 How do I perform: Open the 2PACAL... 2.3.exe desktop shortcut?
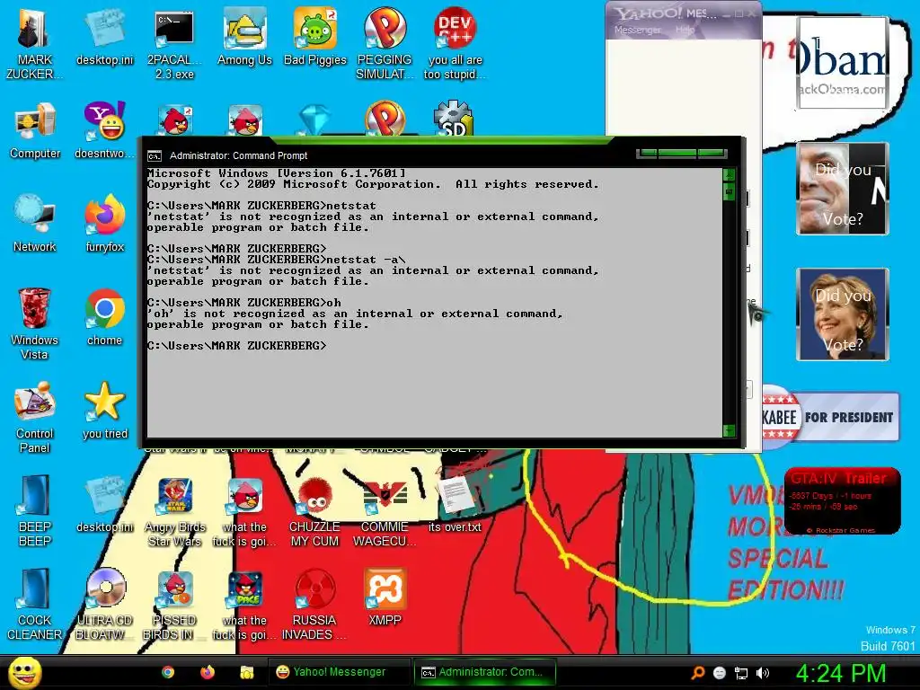coord(174,44)
